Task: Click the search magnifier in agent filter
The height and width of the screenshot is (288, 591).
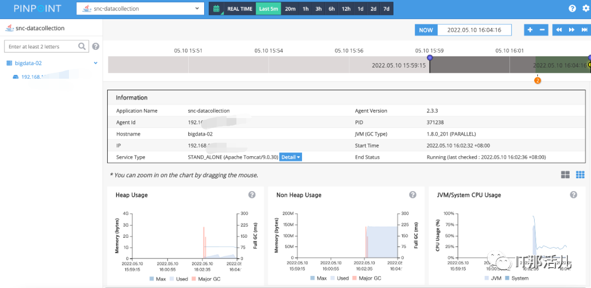Action: tap(82, 46)
